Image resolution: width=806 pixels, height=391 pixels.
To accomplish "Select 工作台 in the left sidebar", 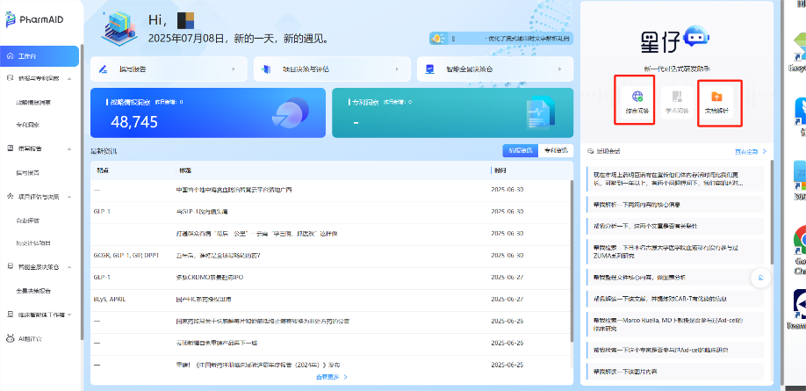I will pos(40,55).
